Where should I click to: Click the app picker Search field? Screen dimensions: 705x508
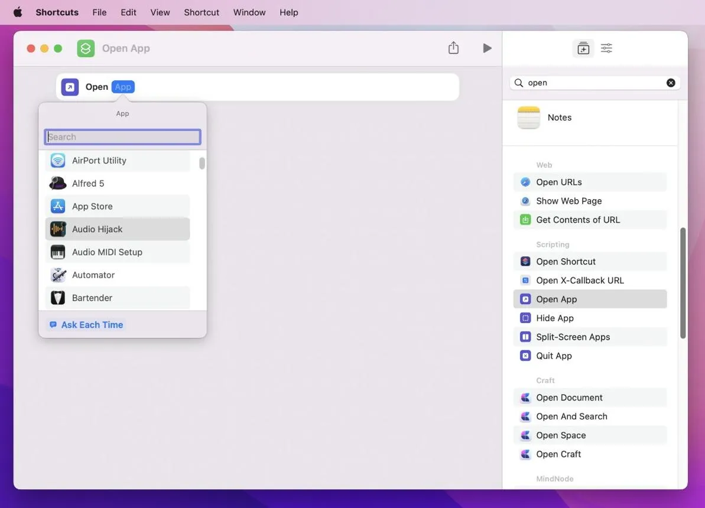[122, 136]
